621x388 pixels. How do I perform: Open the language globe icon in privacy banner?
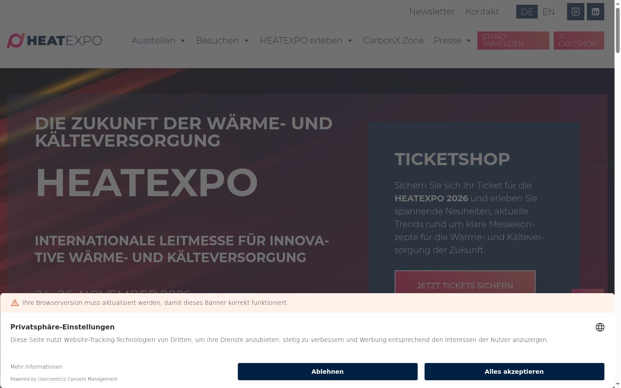click(x=600, y=327)
